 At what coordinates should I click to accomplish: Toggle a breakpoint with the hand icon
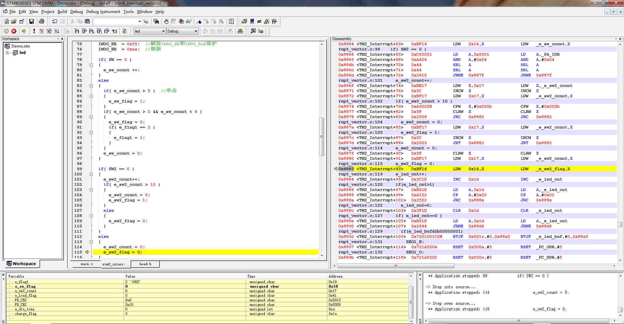pos(166,21)
